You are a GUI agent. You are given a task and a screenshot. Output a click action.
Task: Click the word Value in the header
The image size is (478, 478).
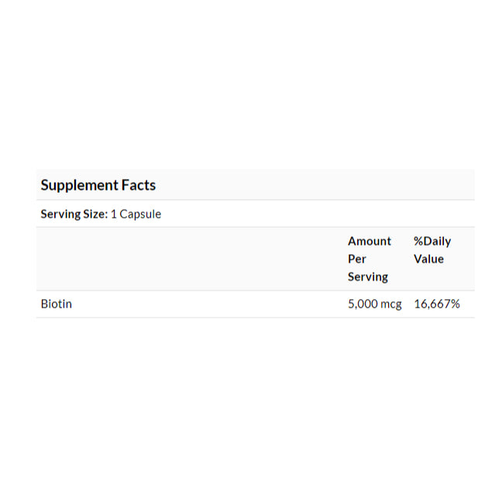(x=428, y=259)
